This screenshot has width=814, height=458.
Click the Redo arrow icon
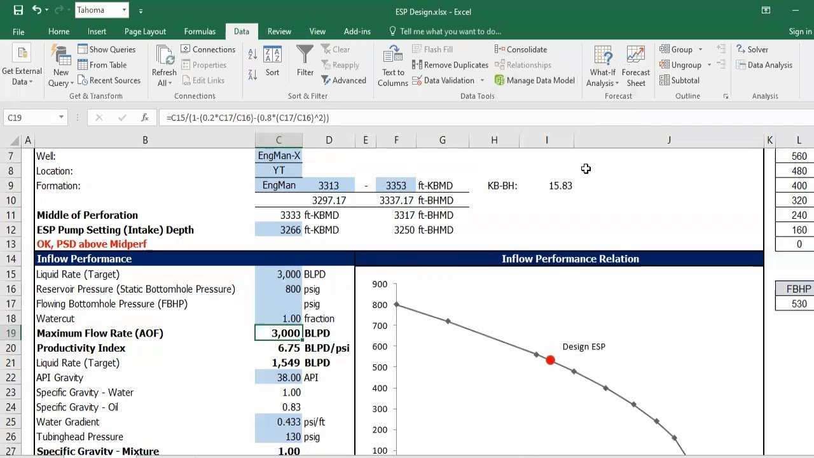[x=59, y=10]
